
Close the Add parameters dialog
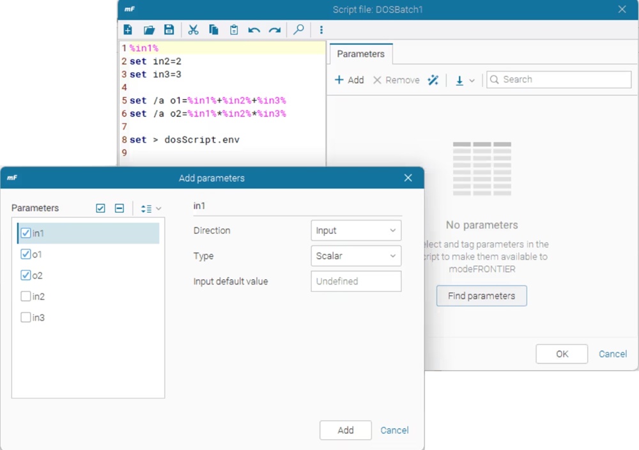tap(408, 178)
